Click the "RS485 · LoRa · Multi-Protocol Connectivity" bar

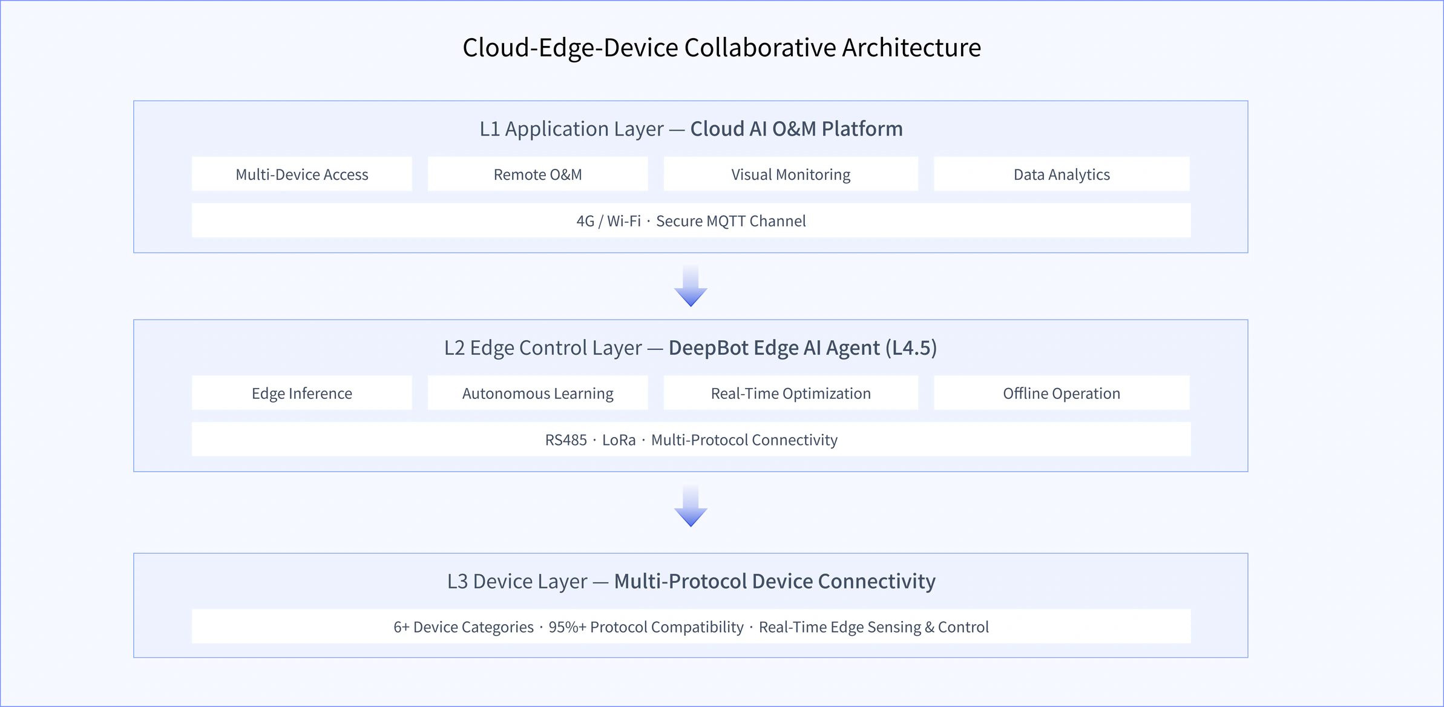(691, 439)
